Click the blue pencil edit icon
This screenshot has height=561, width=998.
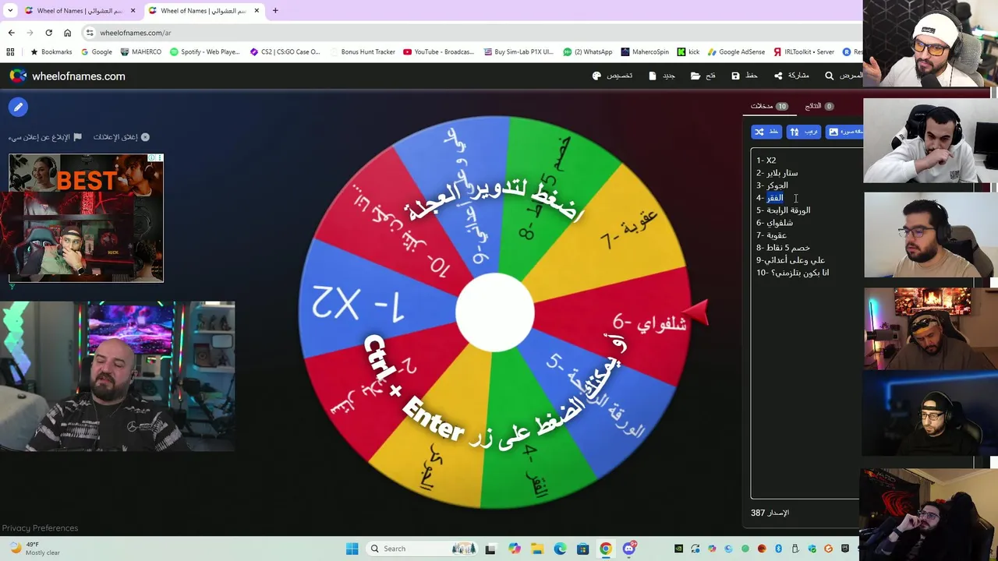tap(18, 107)
